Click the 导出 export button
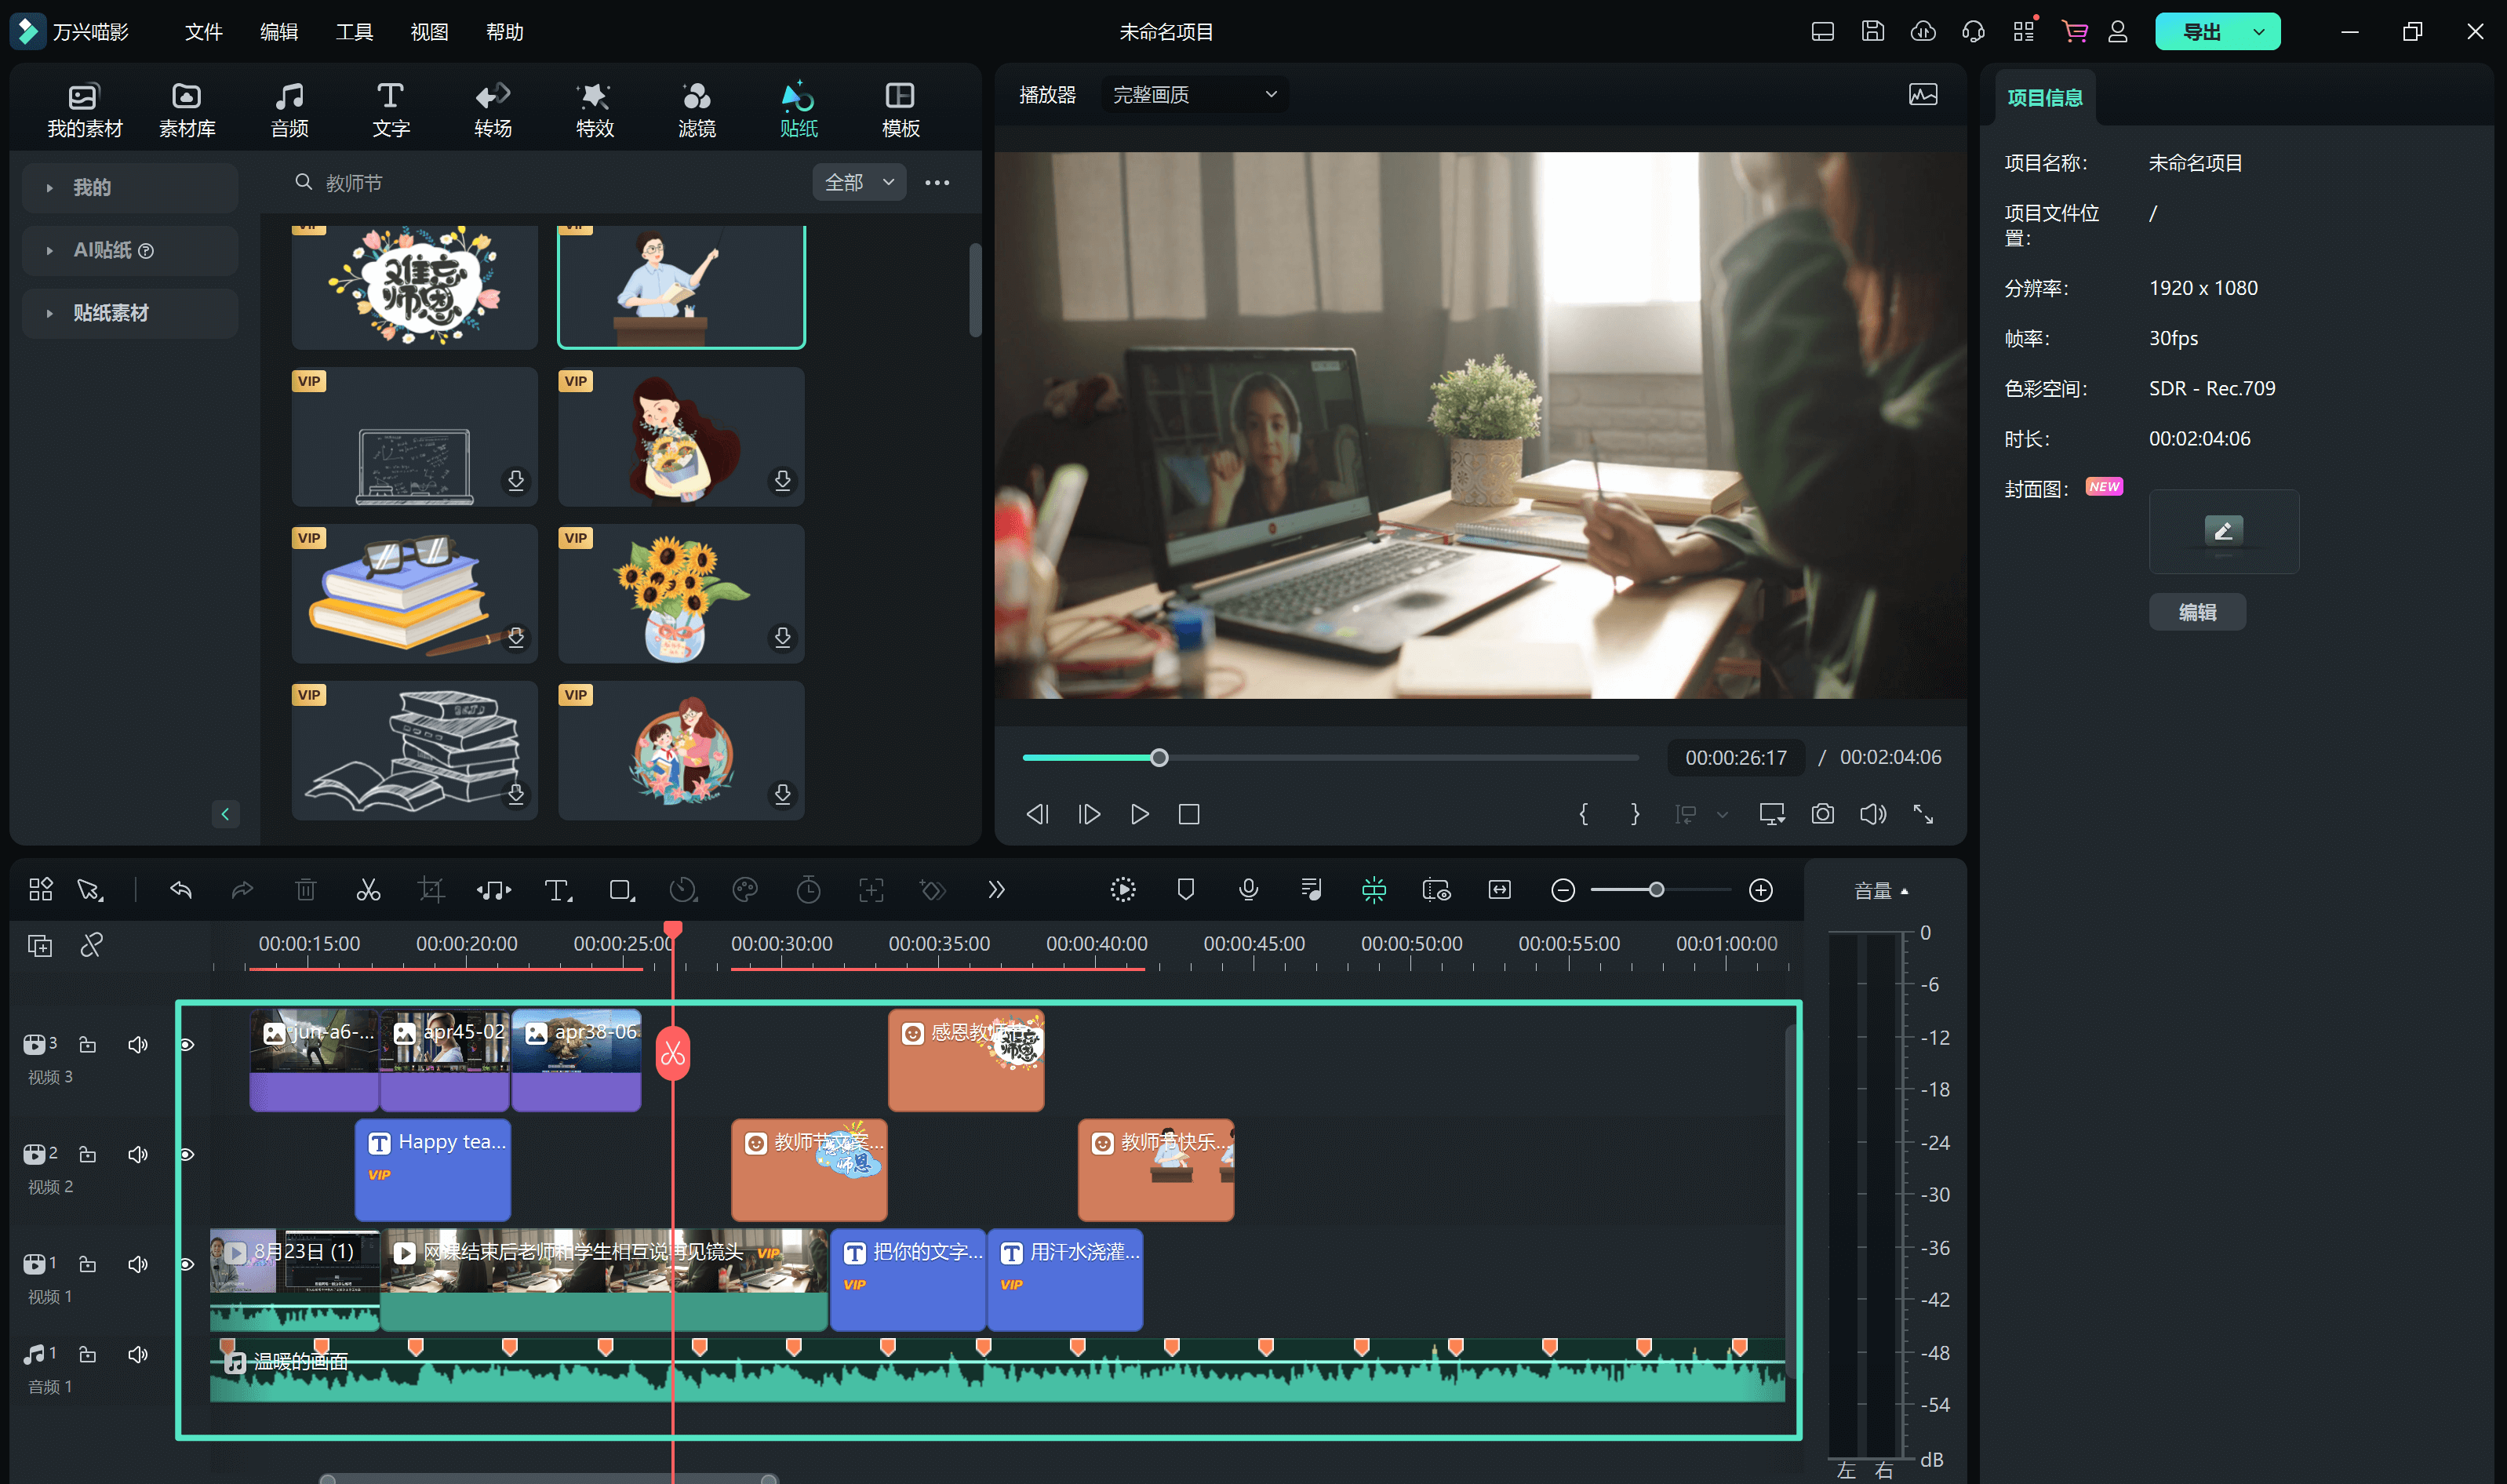2507x1484 pixels. 2201,32
